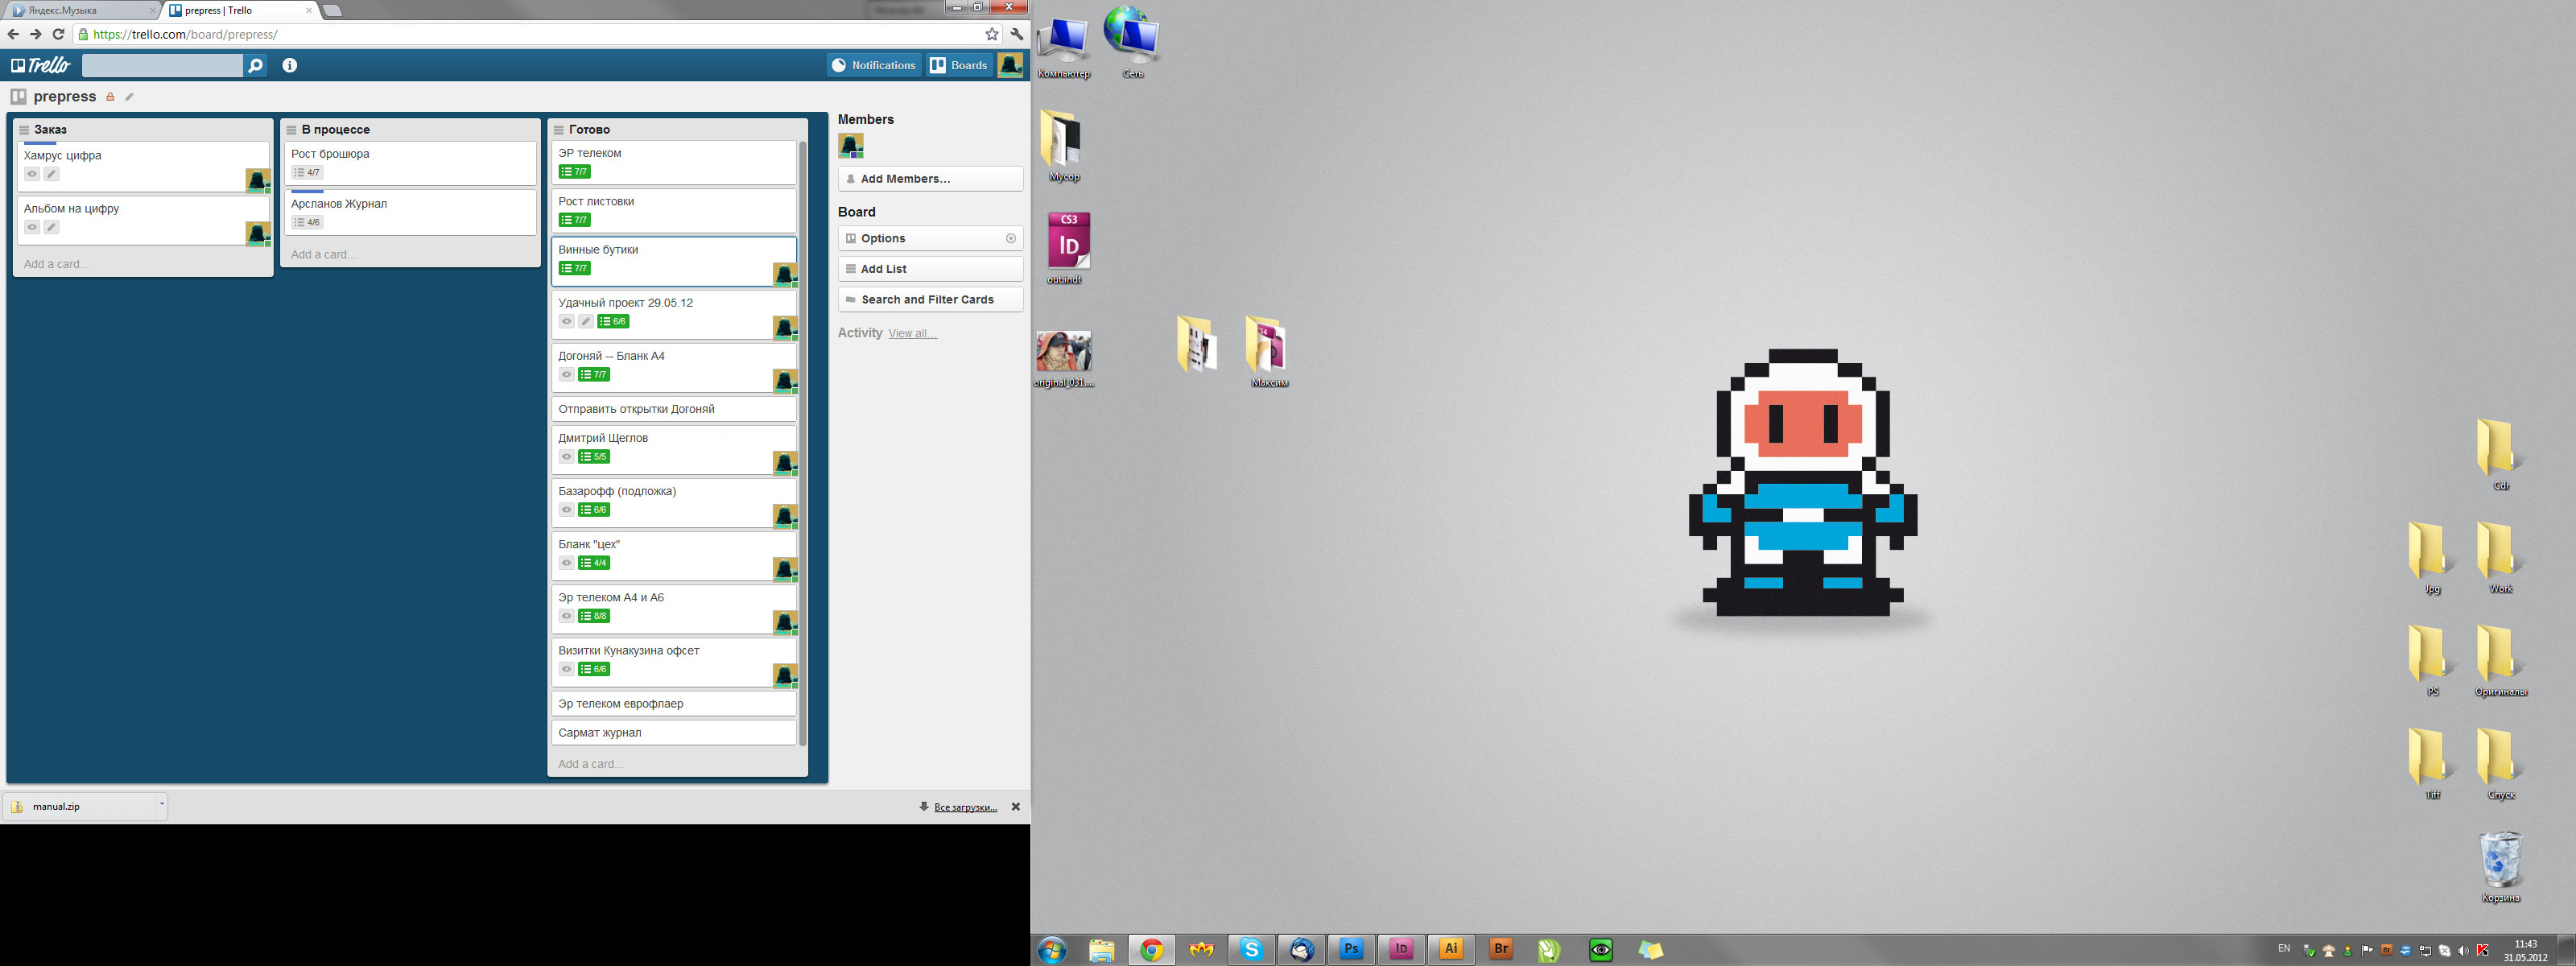Open Skype from the taskbar
This screenshot has height=966, width=2576.
point(1251,949)
